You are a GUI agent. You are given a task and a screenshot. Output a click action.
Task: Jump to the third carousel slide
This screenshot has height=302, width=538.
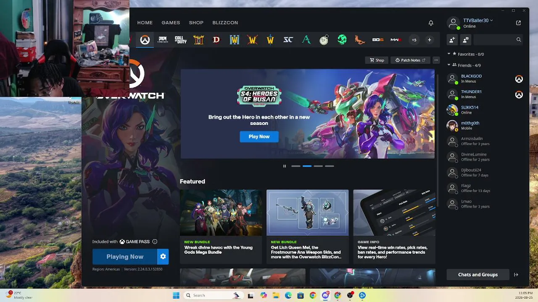pyautogui.click(x=318, y=166)
